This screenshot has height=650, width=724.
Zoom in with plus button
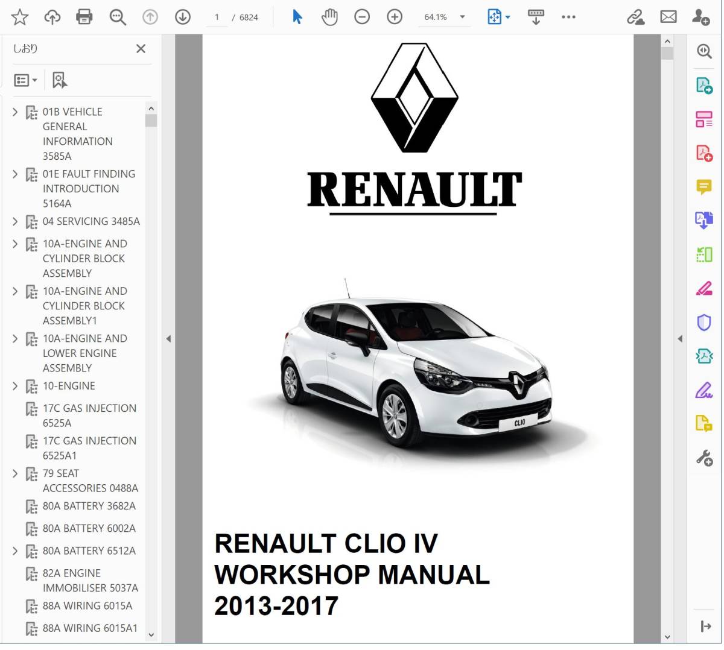[395, 17]
